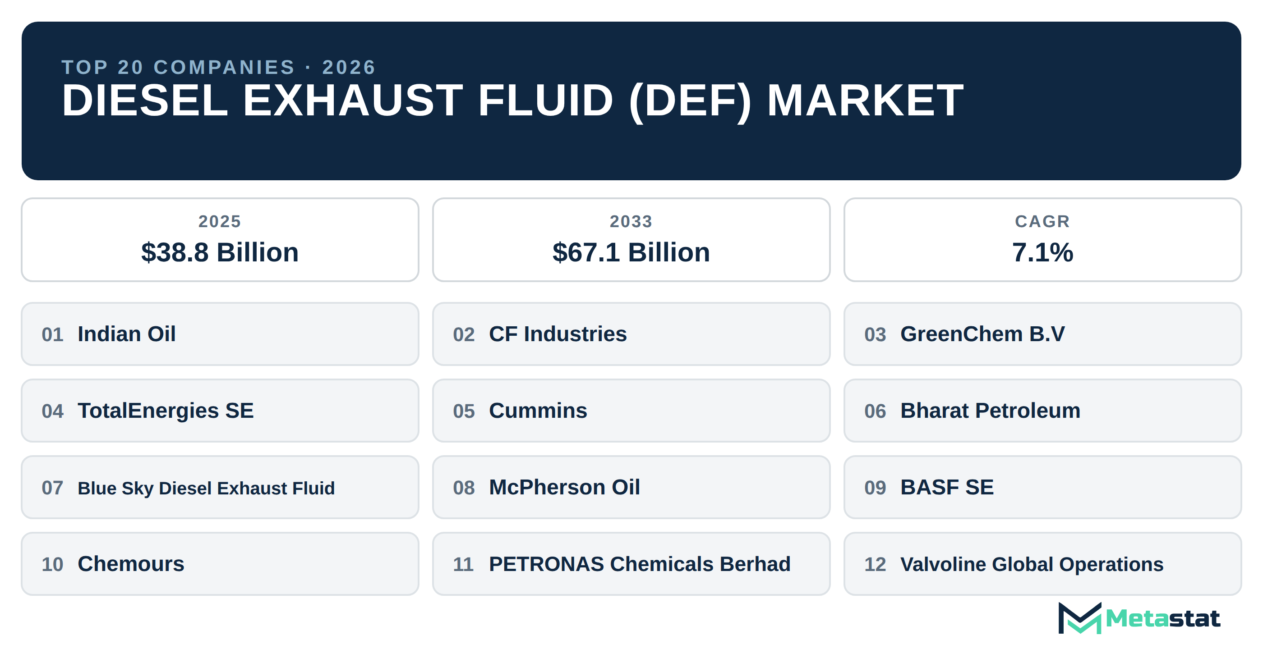This screenshot has width=1263, height=658.
Task: Select the Indian Oil company card
Action: 220,334
